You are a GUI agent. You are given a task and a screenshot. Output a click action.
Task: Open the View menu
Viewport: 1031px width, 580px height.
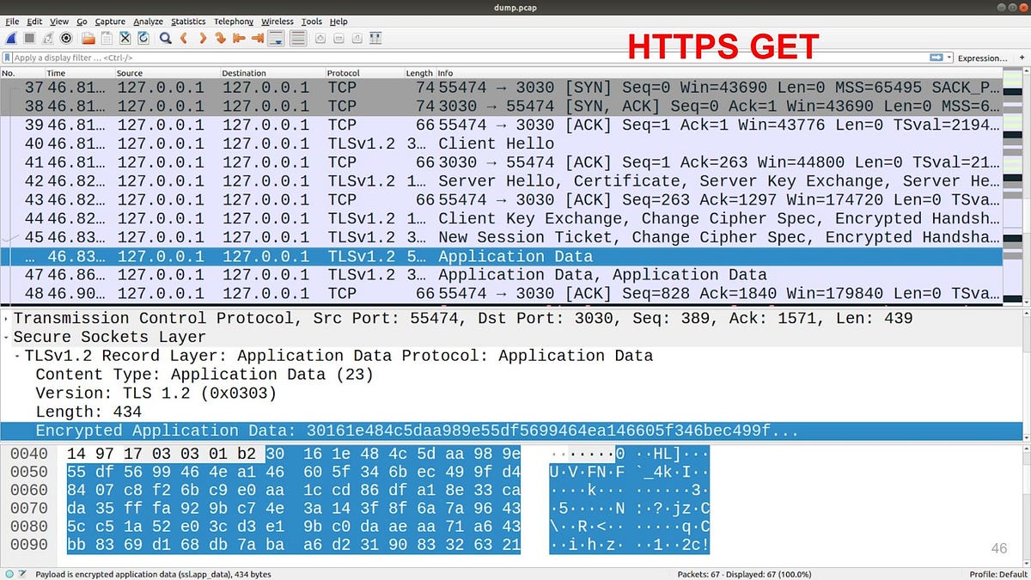pyautogui.click(x=59, y=21)
